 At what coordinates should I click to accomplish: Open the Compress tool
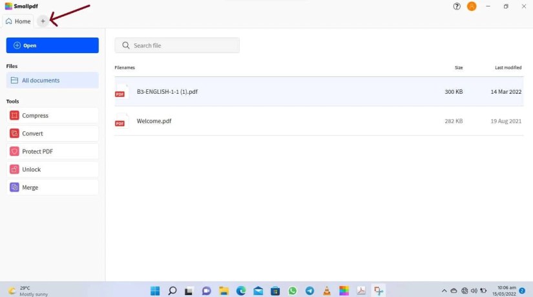pyautogui.click(x=52, y=115)
